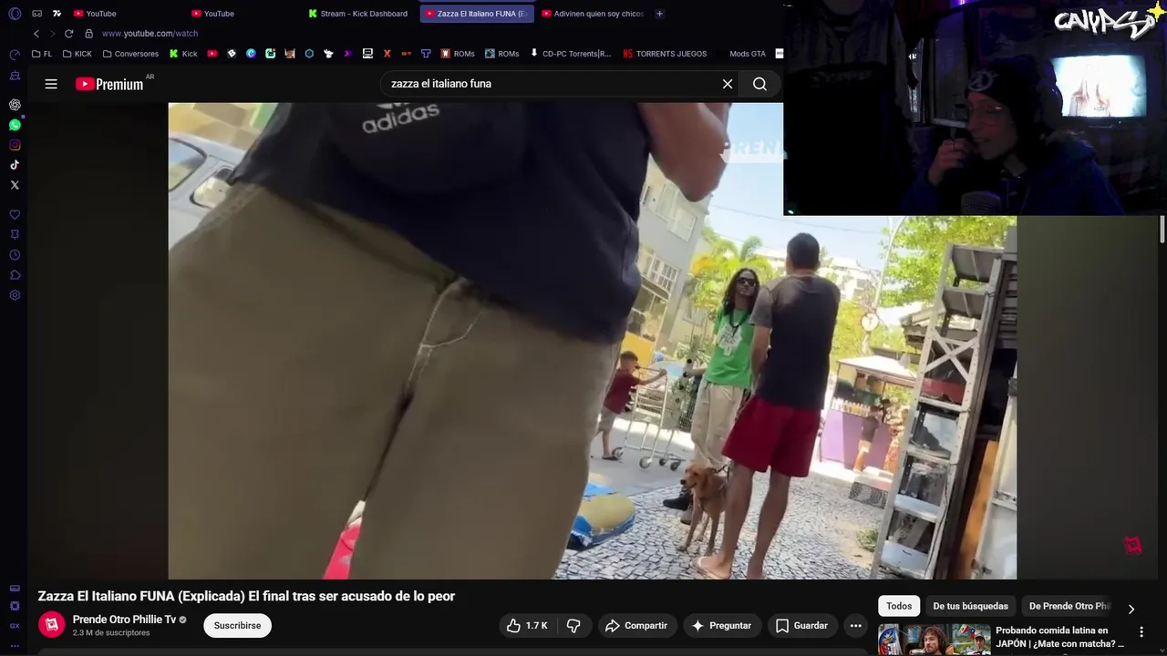
Task: Open the 'Probando comida latina en JAPÓN' thumbnail
Action: tap(934, 640)
